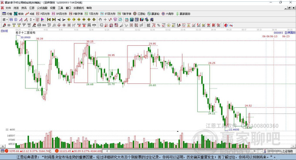Open the 文件 menu
Viewport: 296px width, 160px height.
click(x=8, y=8)
